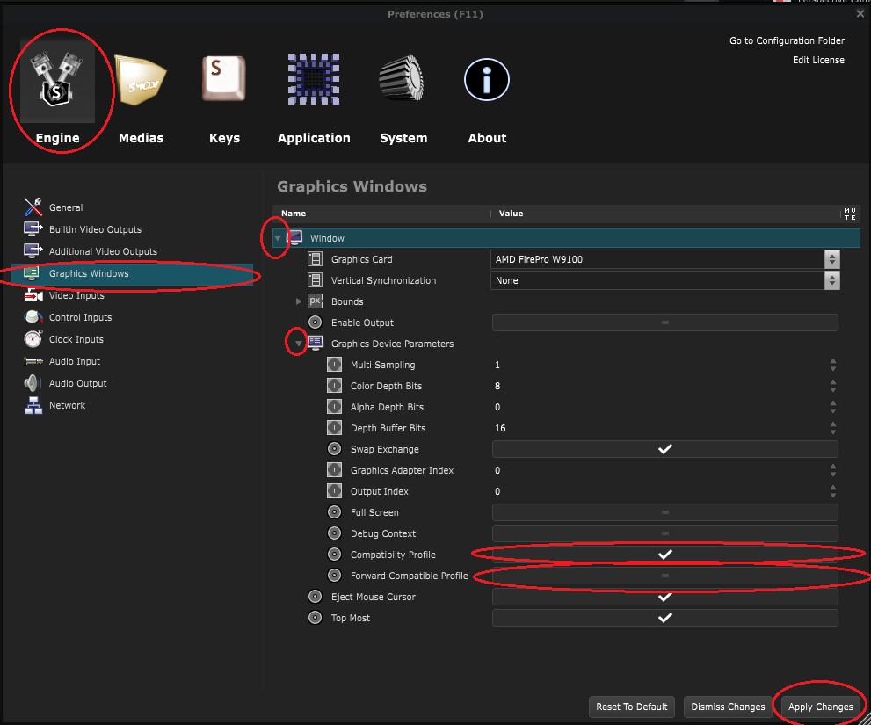Click the Graphics Windows sidebar icon

click(32, 272)
